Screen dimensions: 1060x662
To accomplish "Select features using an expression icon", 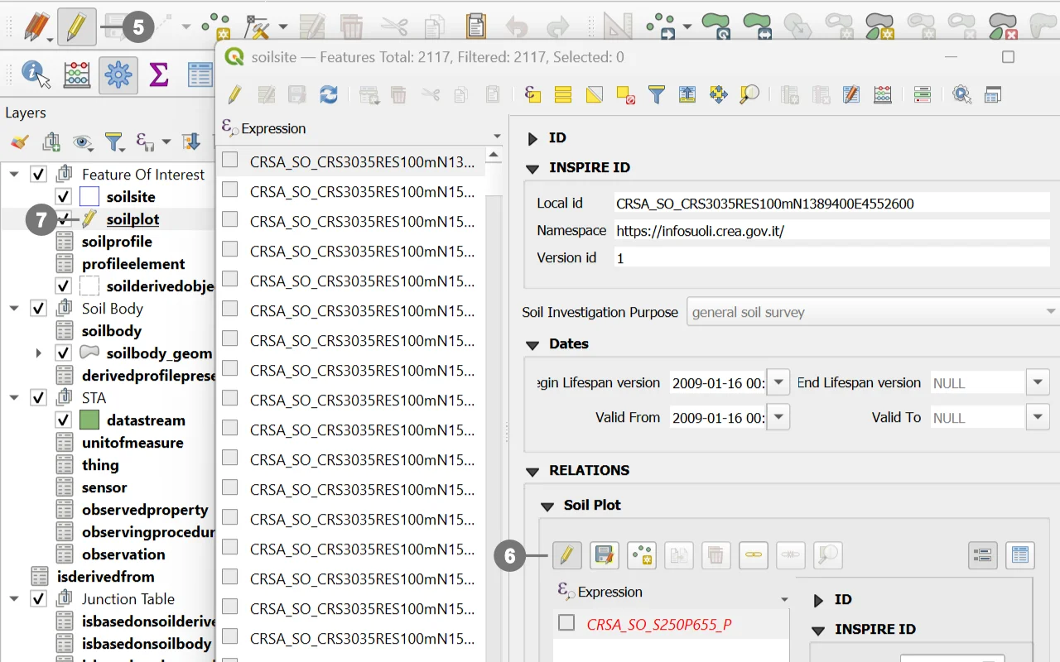I will click(532, 95).
